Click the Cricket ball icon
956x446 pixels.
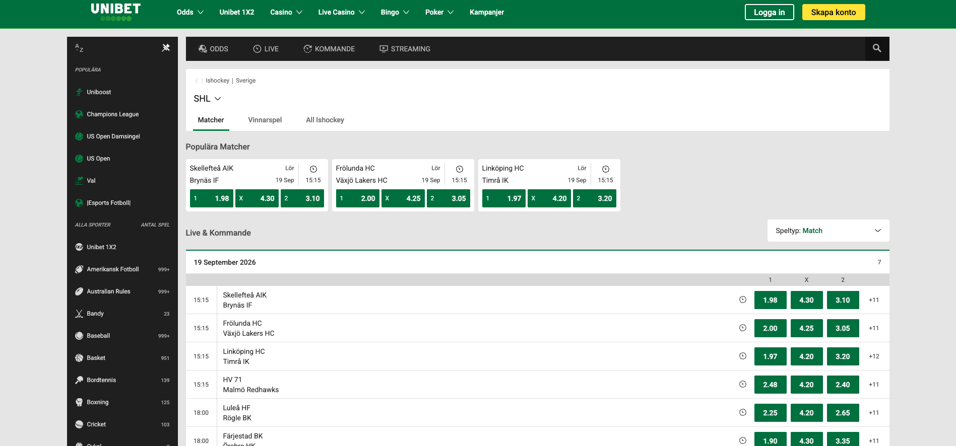pyautogui.click(x=79, y=424)
